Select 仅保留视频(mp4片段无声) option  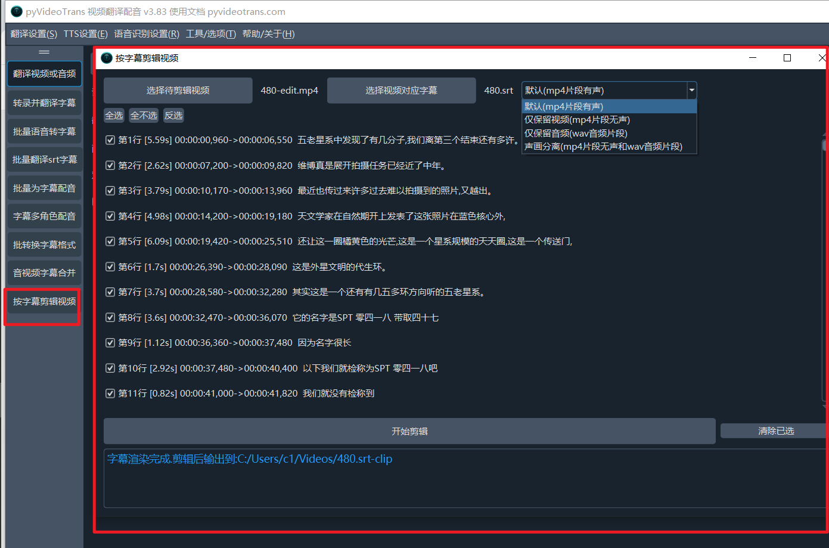point(577,120)
